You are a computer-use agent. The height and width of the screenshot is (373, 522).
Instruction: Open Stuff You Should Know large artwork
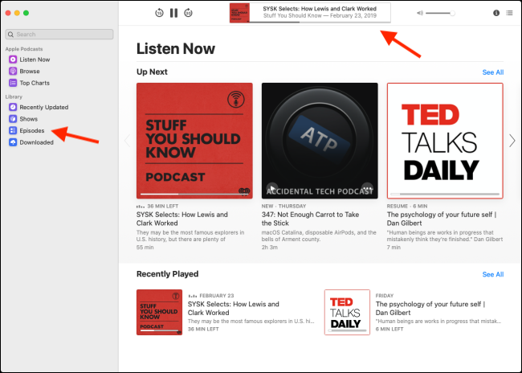pyautogui.click(x=194, y=141)
